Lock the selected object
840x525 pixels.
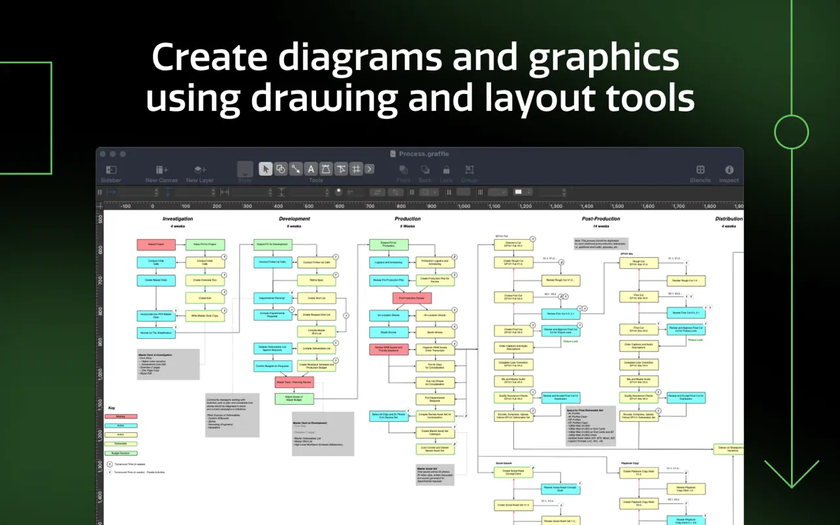click(x=447, y=170)
